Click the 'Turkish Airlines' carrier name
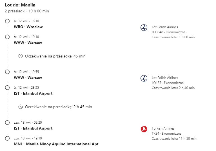The image size is (216, 151). [163, 128]
